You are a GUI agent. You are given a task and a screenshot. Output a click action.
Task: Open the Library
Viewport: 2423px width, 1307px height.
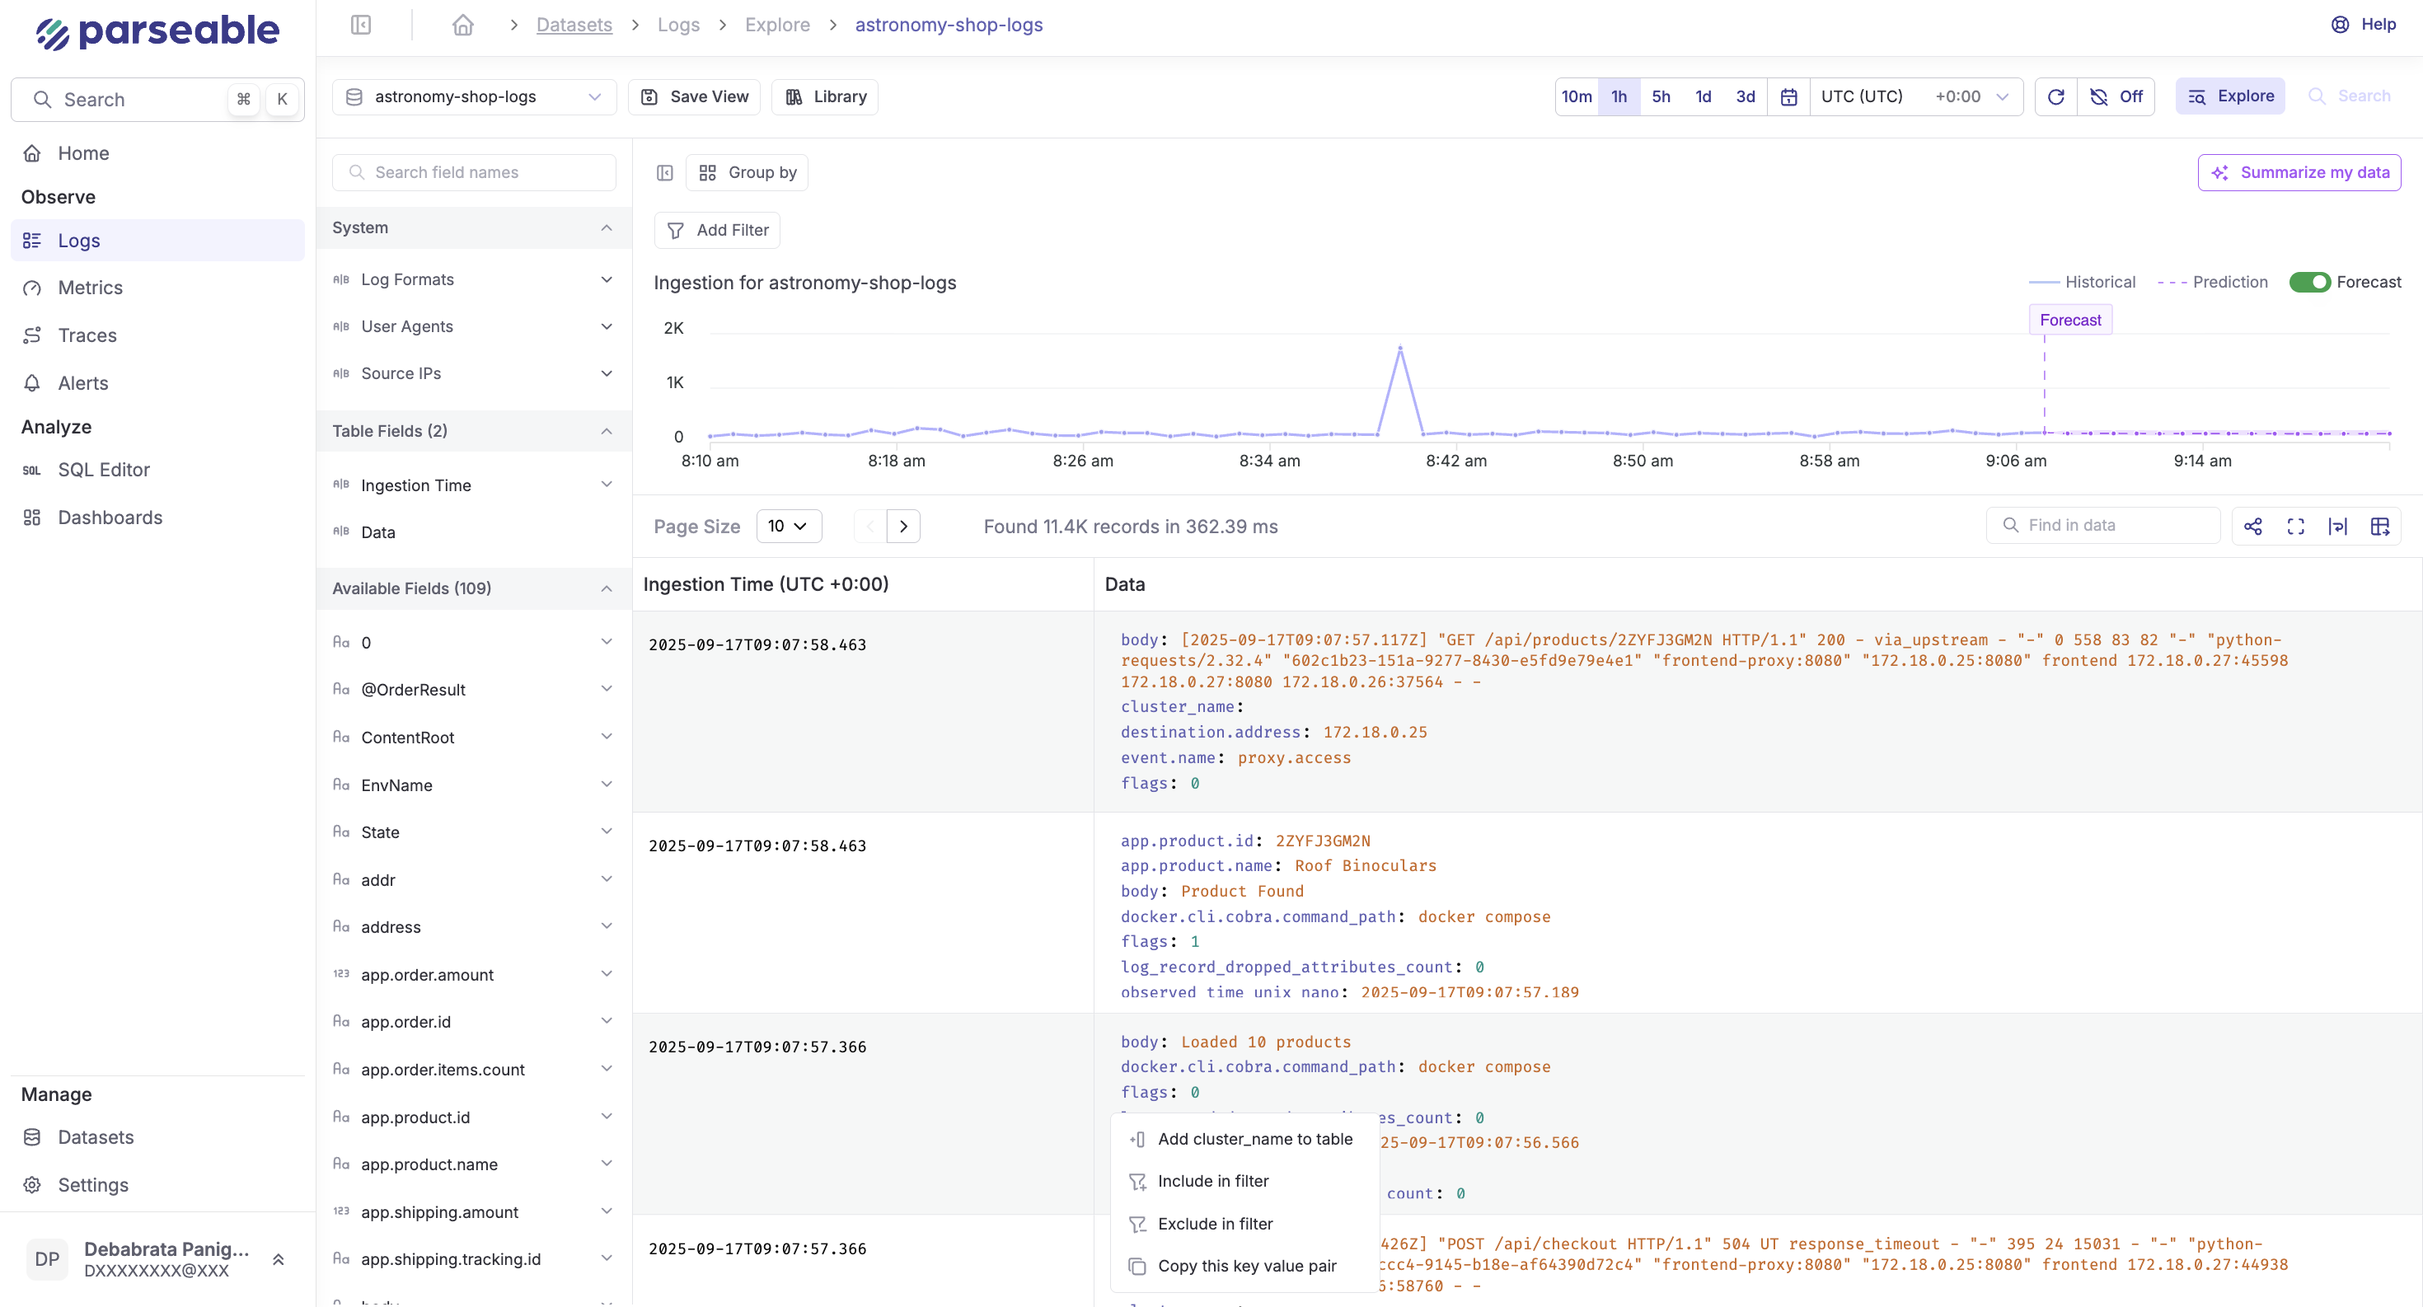[825, 97]
